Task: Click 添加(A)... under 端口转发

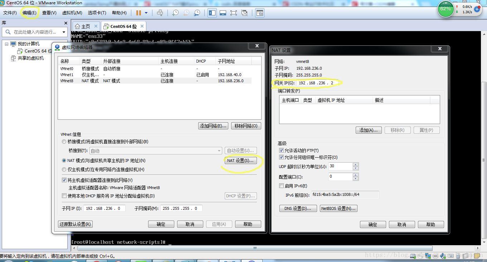Action: pyautogui.click(x=369, y=130)
